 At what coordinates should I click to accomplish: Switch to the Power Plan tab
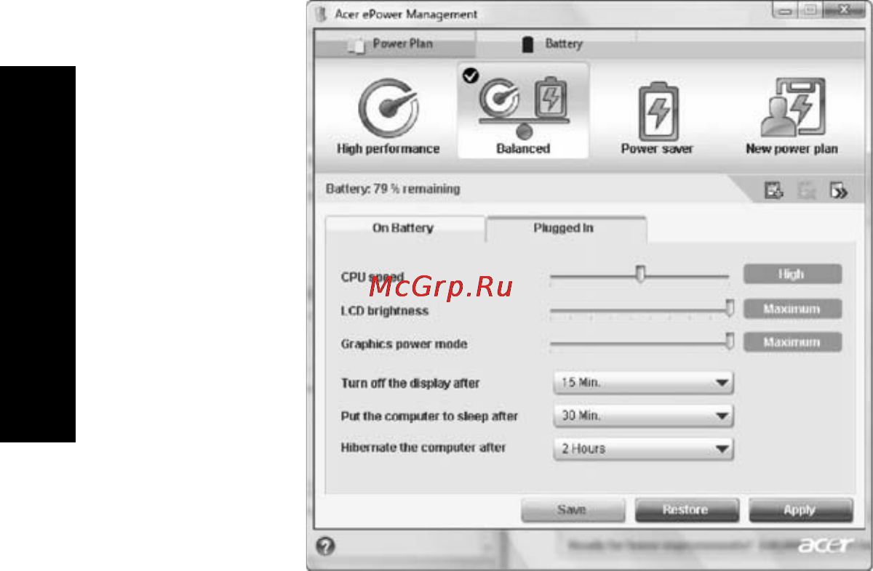[x=394, y=44]
